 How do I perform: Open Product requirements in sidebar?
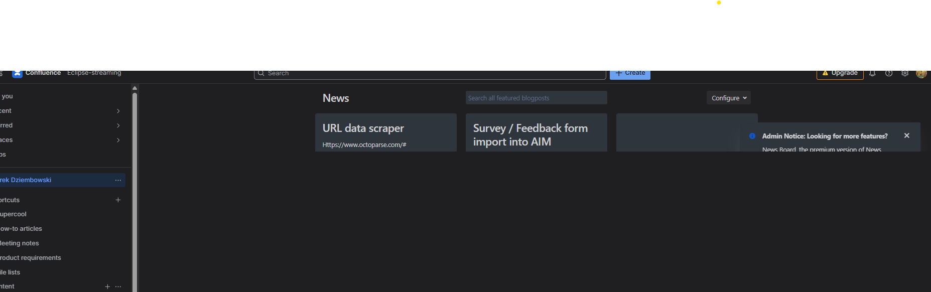pyautogui.click(x=31, y=258)
